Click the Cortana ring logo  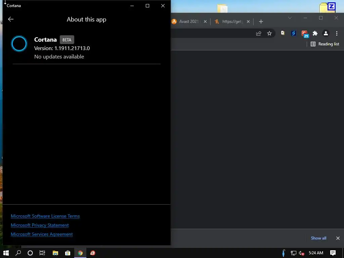19,44
